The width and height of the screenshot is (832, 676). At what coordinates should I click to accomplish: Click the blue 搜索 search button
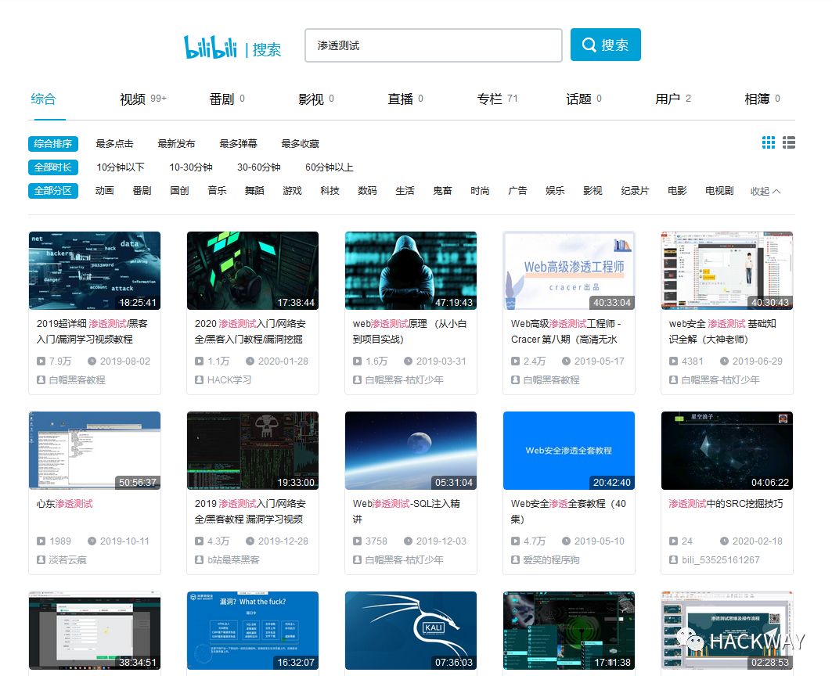pyautogui.click(x=606, y=45)
